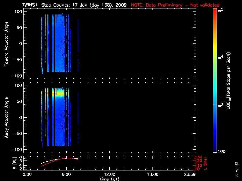Image resolution: width=242 pixels, height=181 pixels.
Task: Select the 12:00 time tick label
Action: point(109,174)
